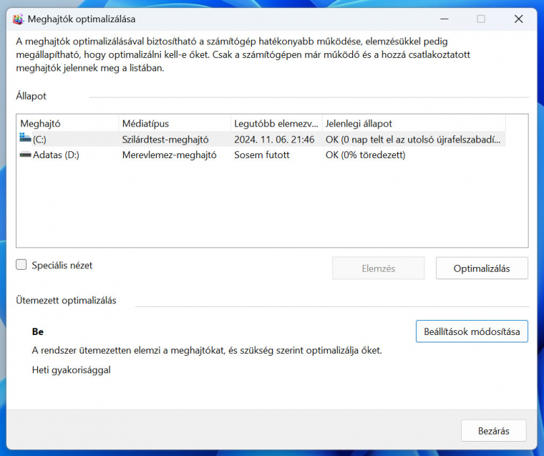Click the Bezárás button
The image size is (544, 456).
click(493, 431)
